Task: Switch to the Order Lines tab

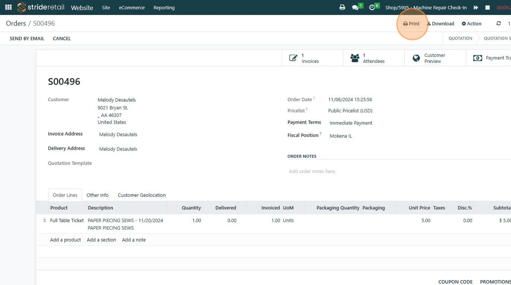Action: 65,195
